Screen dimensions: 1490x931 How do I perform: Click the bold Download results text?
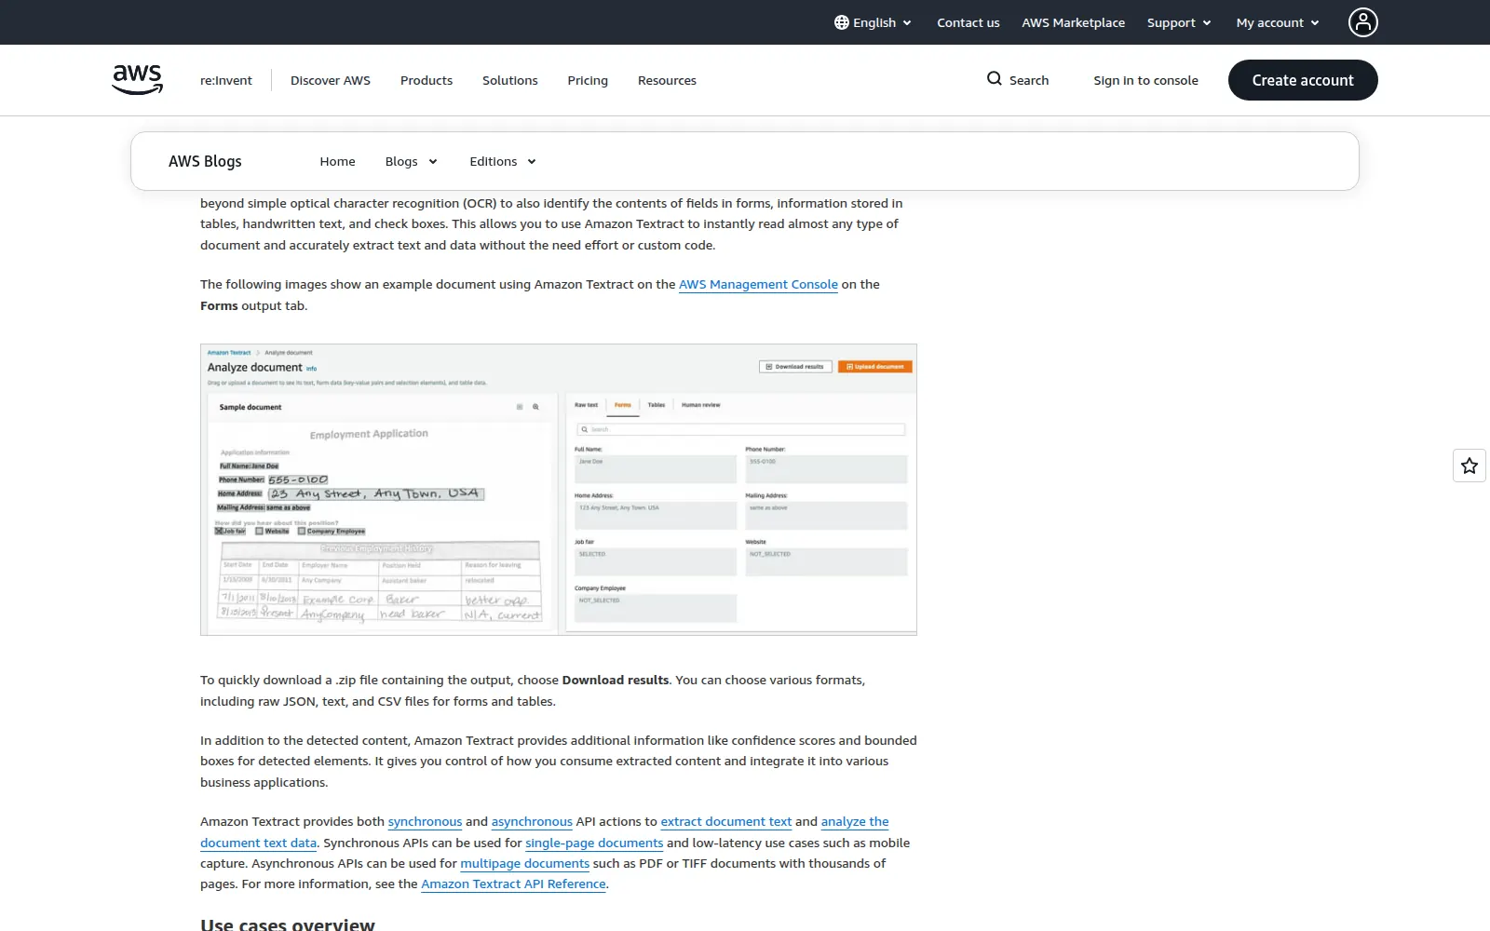pos(616,681)
